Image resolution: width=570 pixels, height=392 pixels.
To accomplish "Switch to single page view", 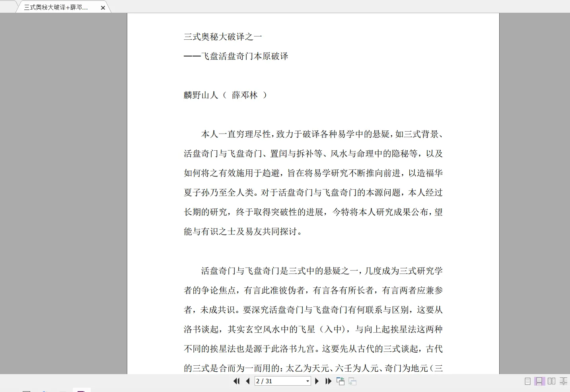I will click(x=527, y=381).
